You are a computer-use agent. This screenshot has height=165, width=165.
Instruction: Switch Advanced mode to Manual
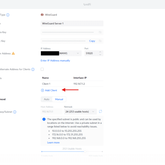[59, 99]
